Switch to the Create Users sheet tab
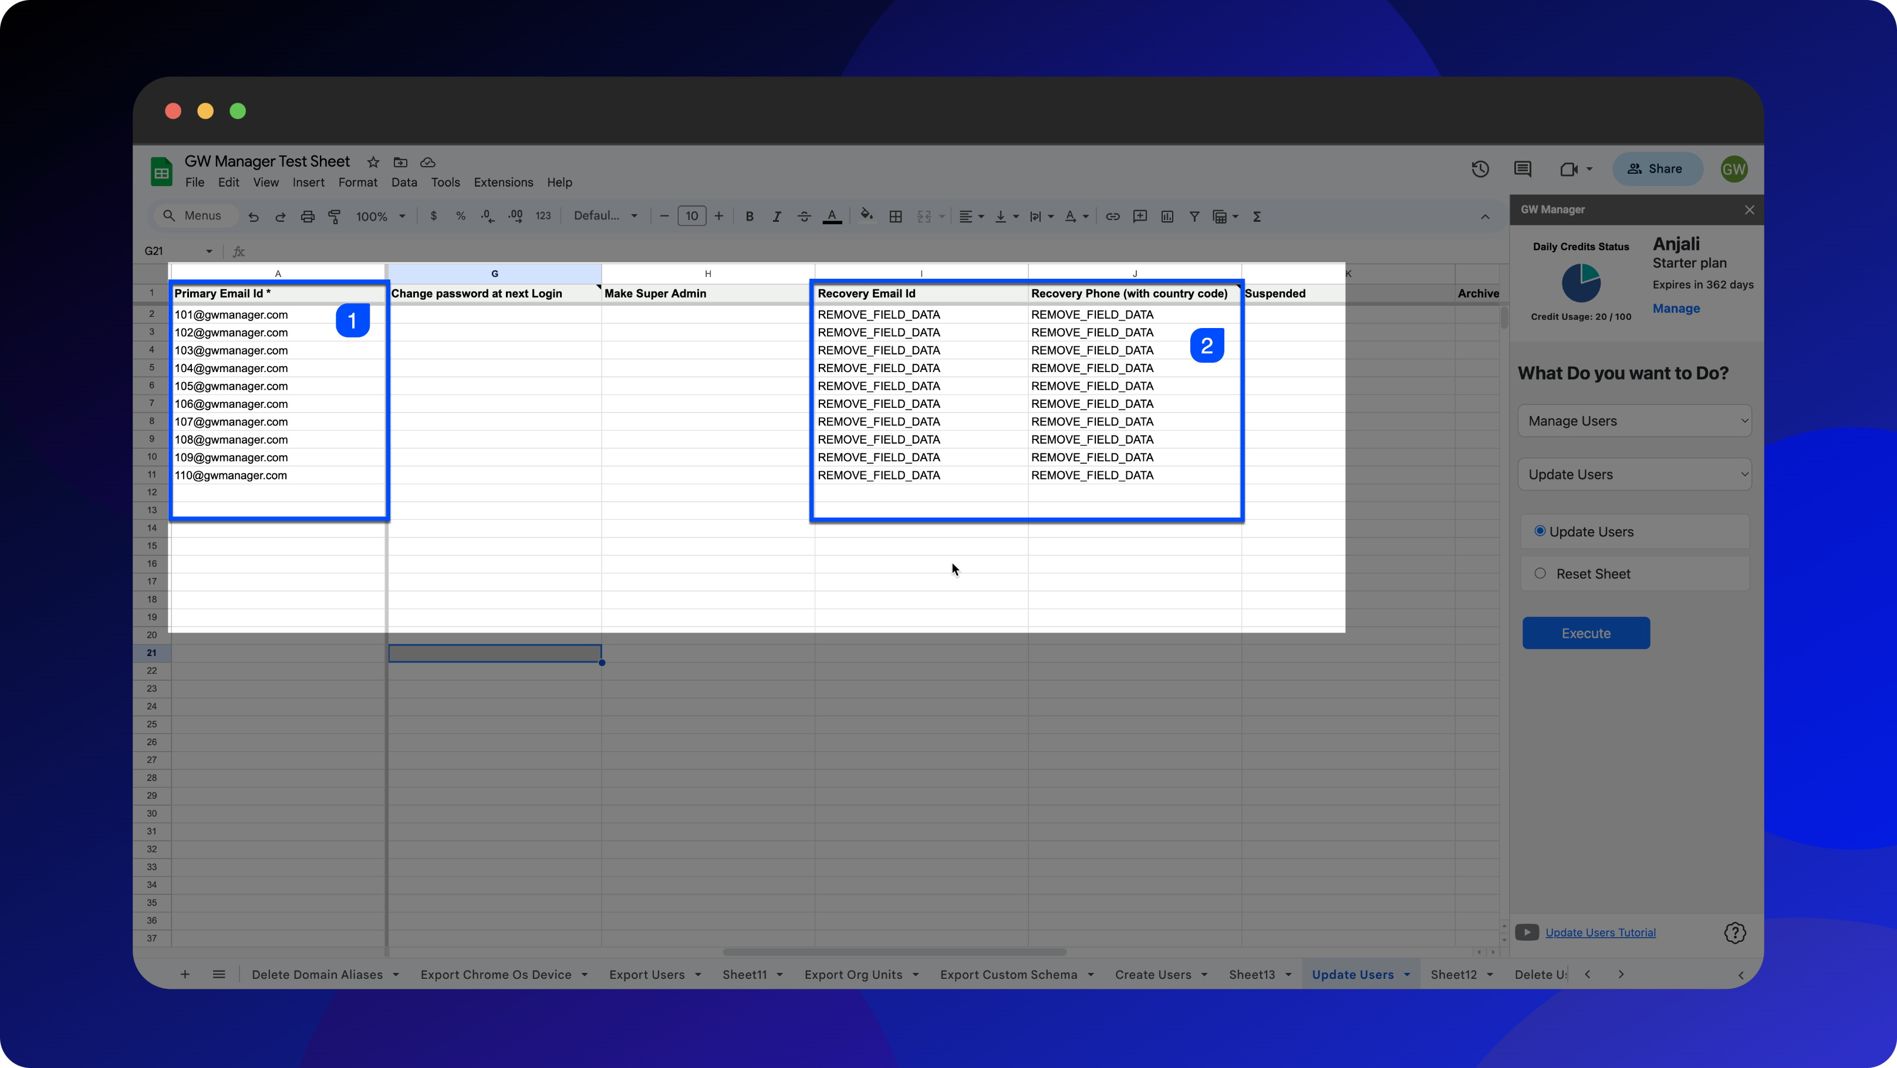 point(1153,975)
